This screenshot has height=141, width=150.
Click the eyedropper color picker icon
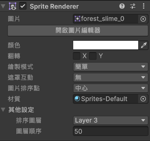(x=144, y=45)
